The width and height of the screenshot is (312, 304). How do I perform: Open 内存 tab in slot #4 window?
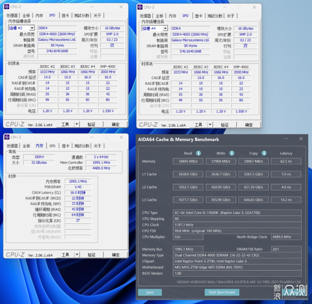[x=172, y=16]
